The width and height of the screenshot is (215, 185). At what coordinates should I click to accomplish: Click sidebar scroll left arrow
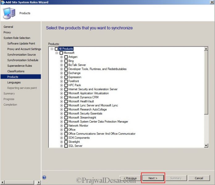2,183
